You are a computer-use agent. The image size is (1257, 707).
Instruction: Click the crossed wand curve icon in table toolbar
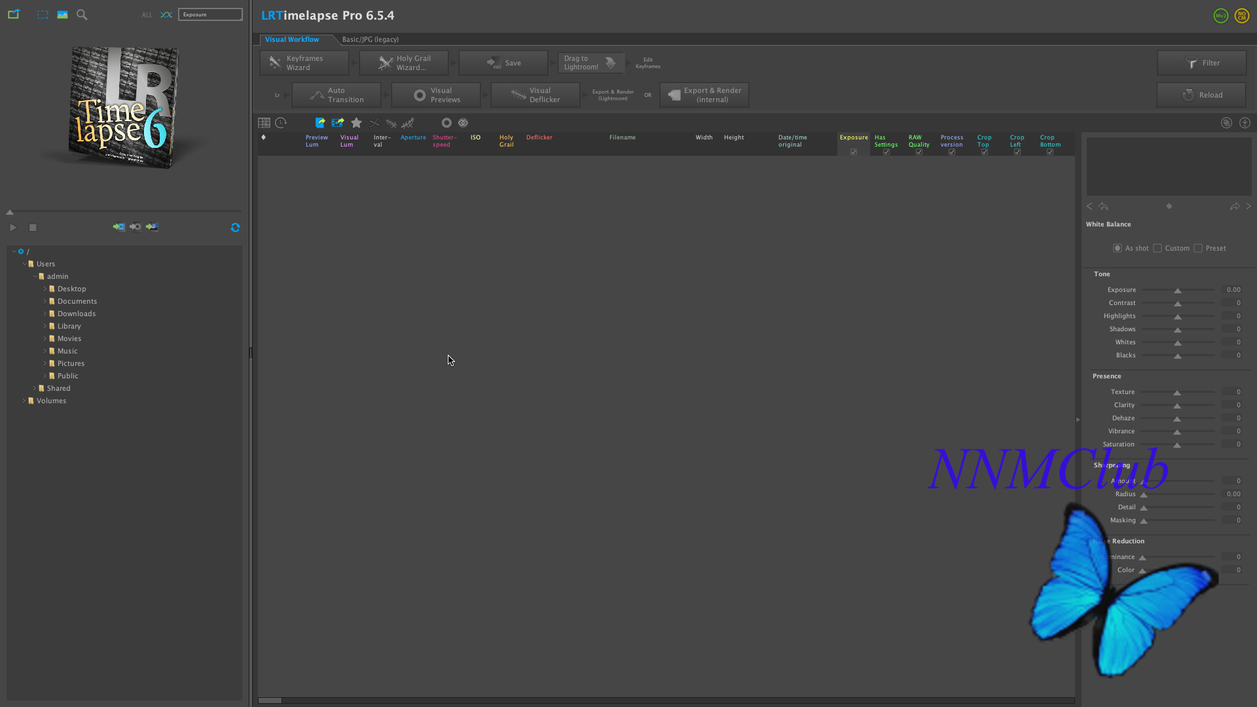coord(408,122)
